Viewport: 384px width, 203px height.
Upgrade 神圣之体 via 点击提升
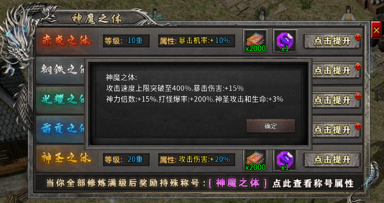332,159
